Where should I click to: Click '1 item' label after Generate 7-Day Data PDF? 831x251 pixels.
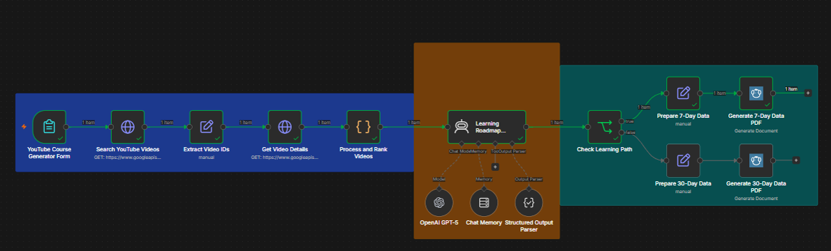pyautogui.click(x=790, y=89)
